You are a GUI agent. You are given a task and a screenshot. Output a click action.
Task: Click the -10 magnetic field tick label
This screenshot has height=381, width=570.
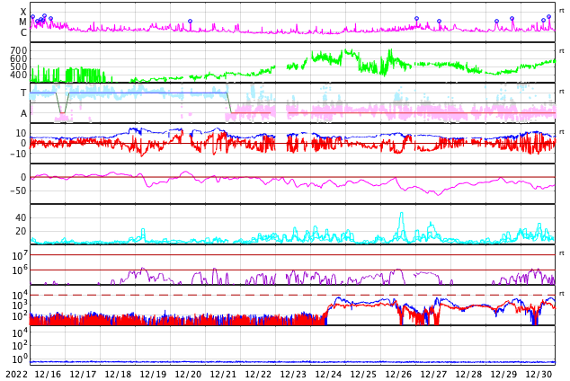pyautogui.click(x=18, y=154)
